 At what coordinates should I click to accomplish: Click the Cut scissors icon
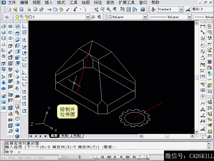[x=49, y=9]
